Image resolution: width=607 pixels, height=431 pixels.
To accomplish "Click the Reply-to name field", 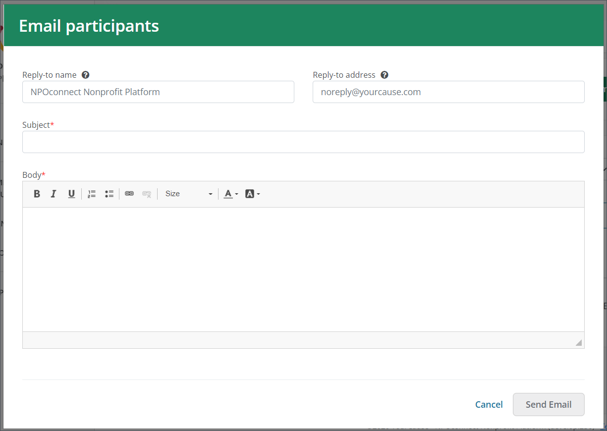I will click(x=158, y=92).
